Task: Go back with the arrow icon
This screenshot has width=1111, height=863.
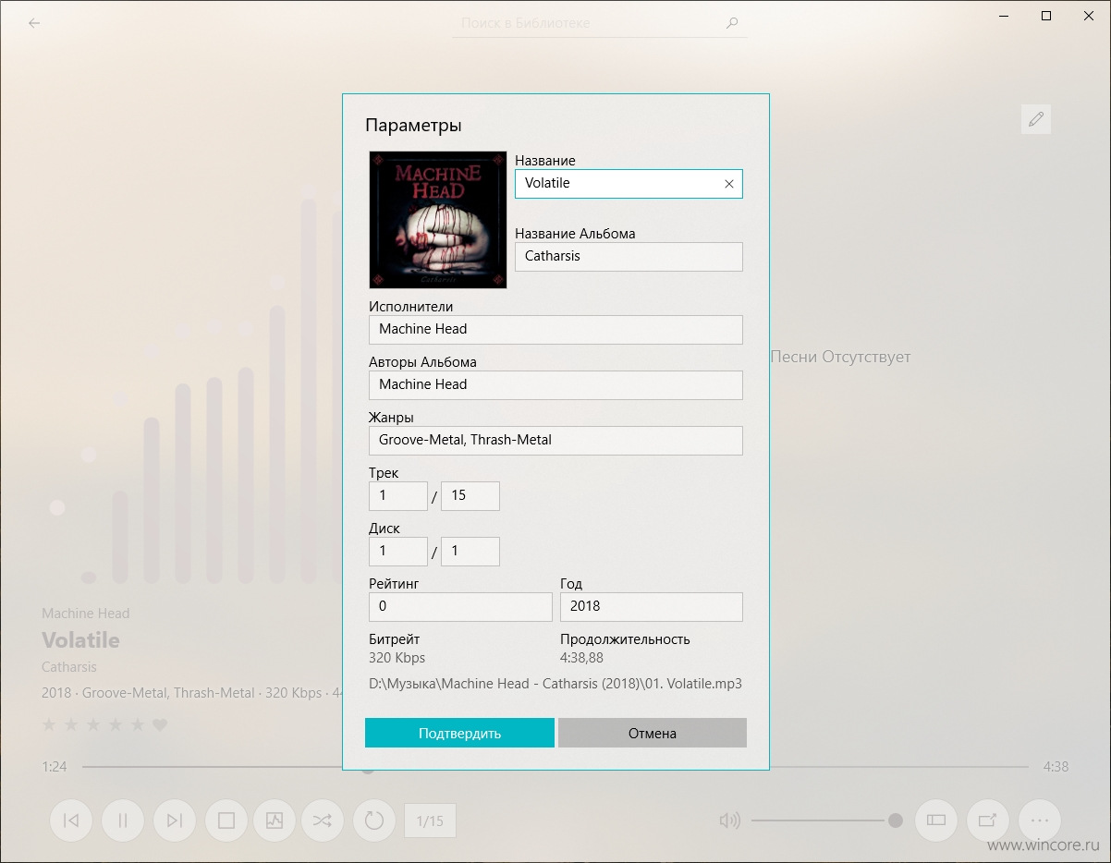Action: click(34, 23)
